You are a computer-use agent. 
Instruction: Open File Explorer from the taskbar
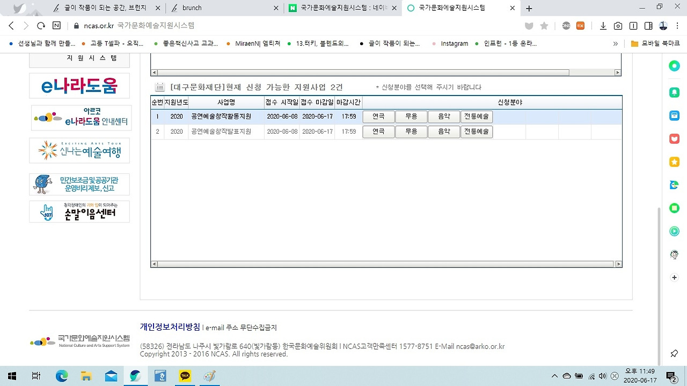(86, 376)
